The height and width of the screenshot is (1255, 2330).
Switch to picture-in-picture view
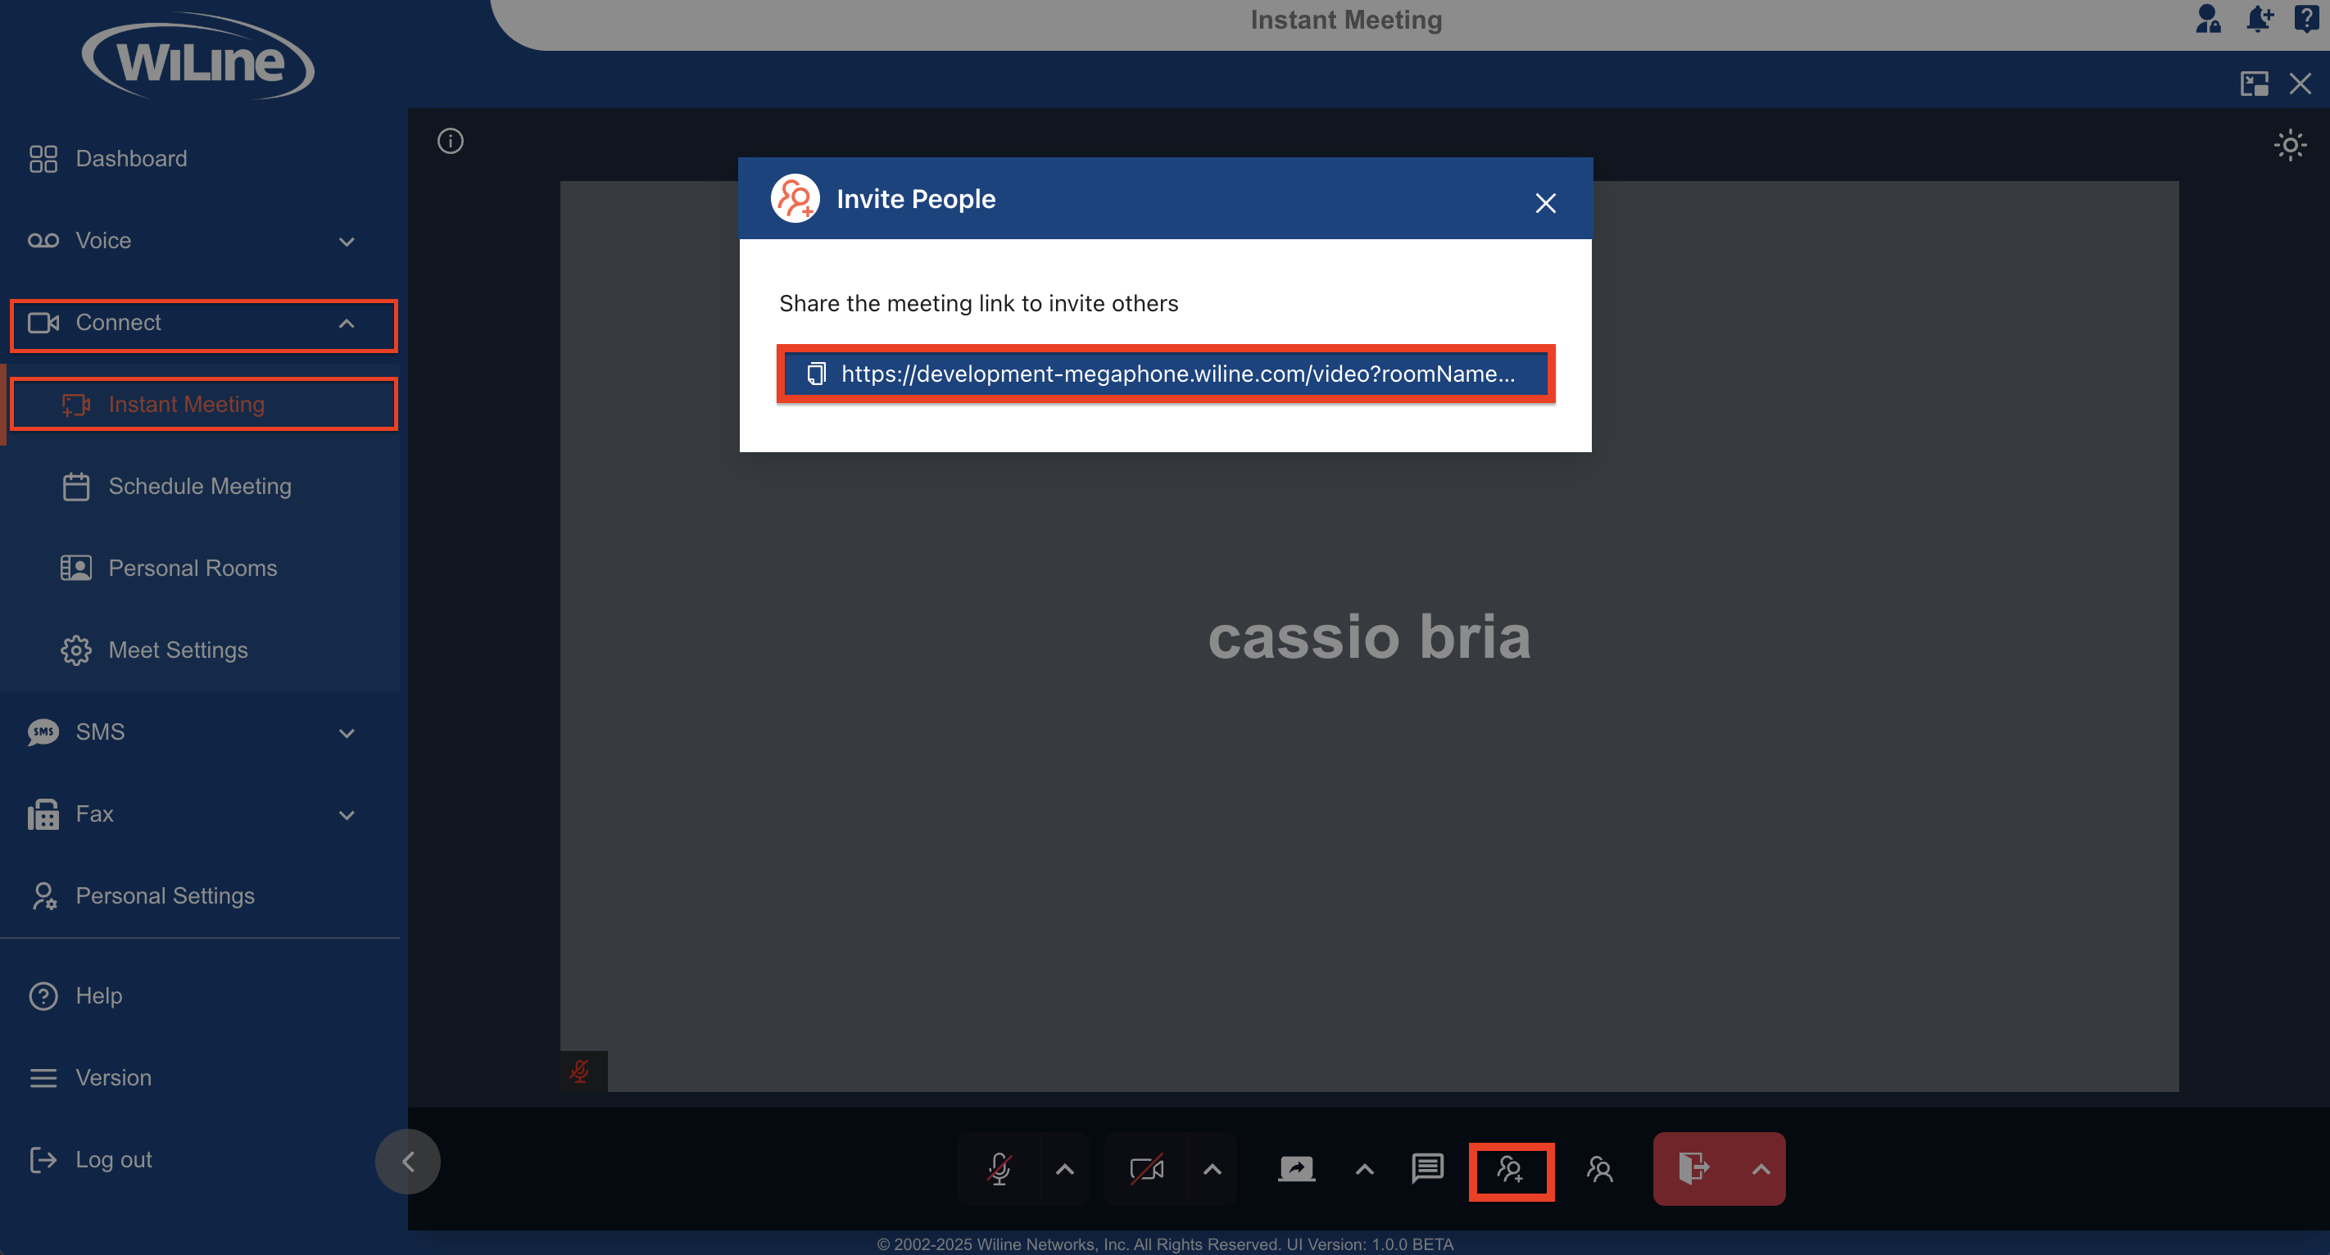2253,84
